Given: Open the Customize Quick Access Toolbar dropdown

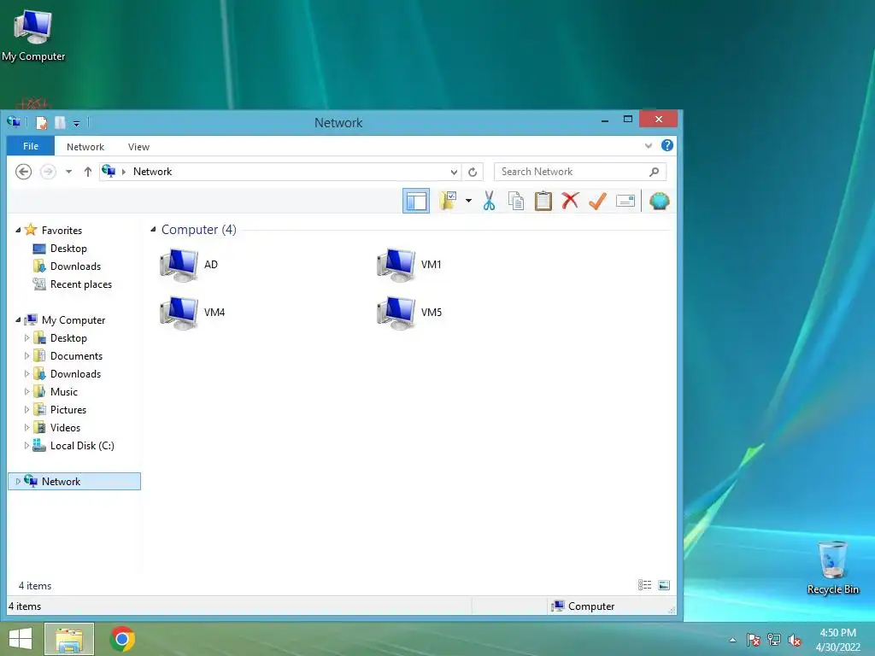Looking at the screenshot, I should click(x=76, y=123).
